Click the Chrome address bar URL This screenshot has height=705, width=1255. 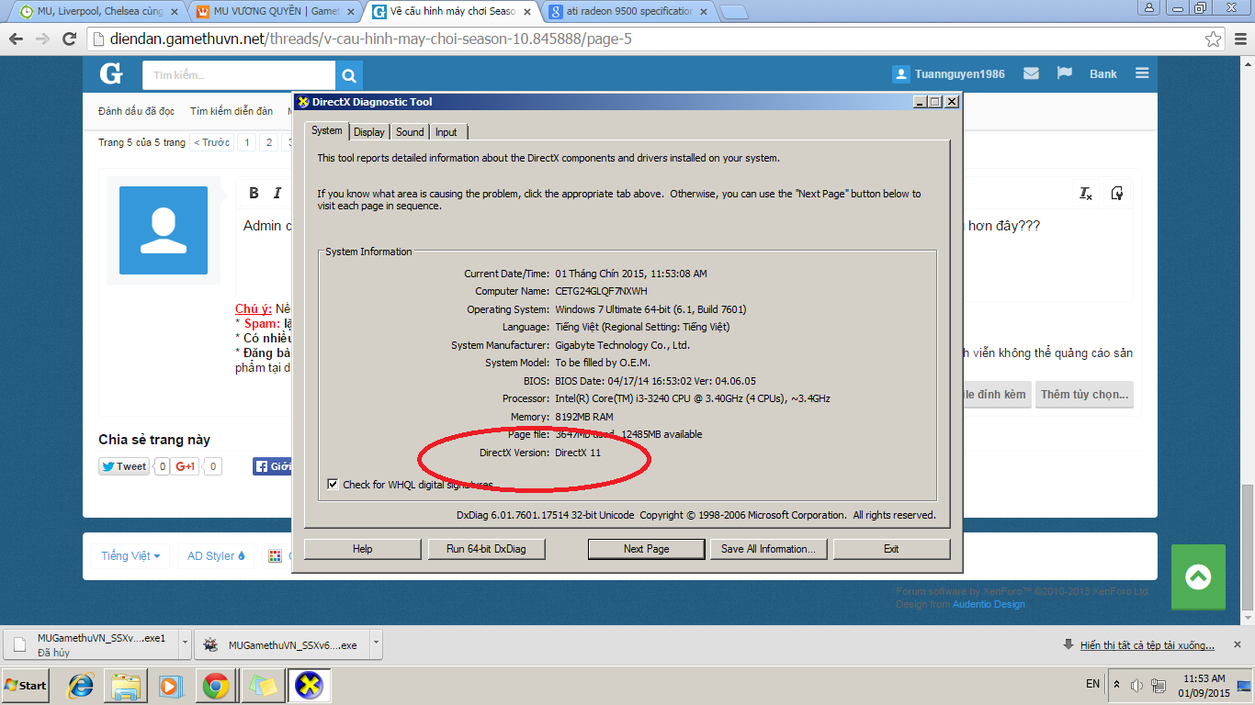(643, 39)
